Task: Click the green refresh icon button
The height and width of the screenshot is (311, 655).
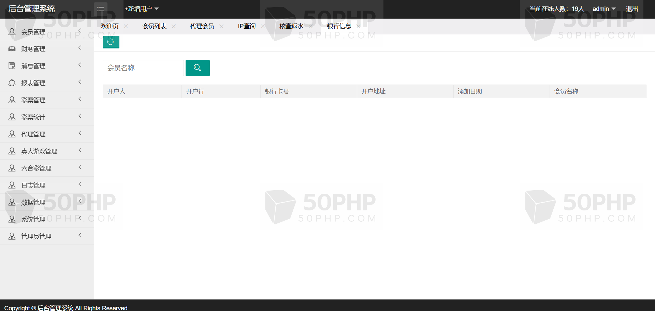Action: tap(111, 42)
